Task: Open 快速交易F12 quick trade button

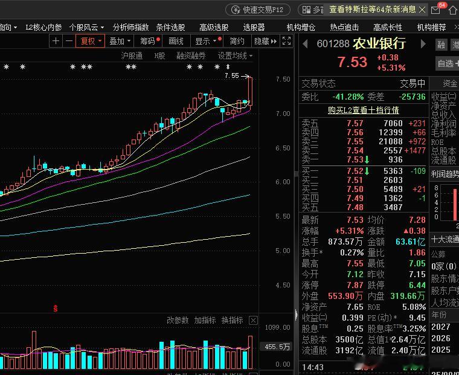Action: 258,10
